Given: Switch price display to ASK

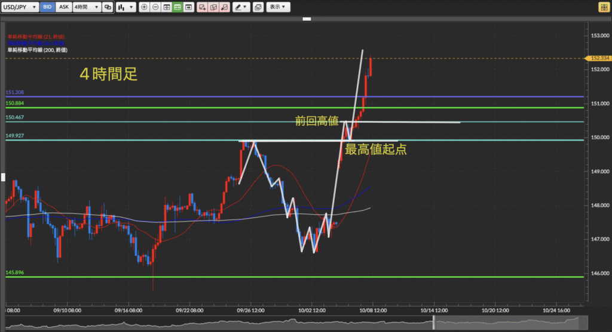Looking at the screenshot, I should point(63,7).
